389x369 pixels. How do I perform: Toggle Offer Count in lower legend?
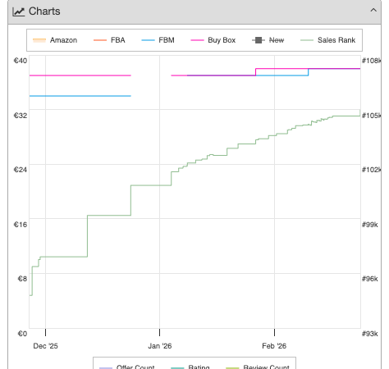(127, 367)
